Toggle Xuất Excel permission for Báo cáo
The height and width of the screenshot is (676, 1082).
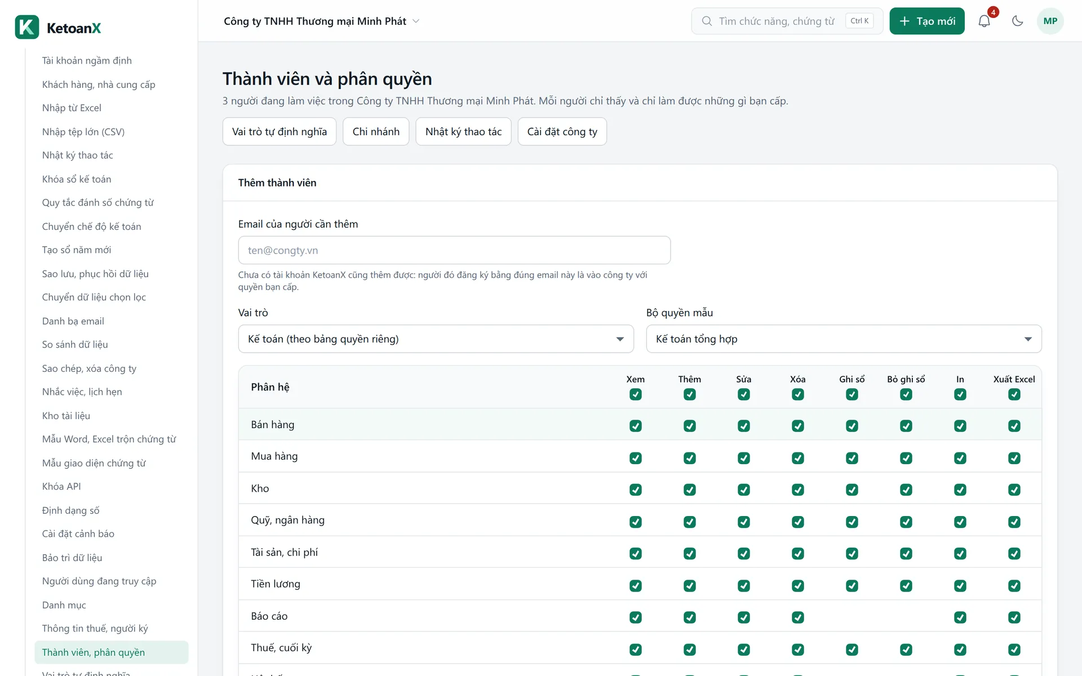(x=1014, y=617)
